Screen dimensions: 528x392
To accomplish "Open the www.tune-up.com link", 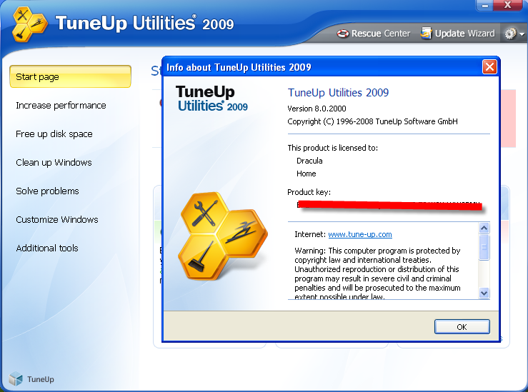I will point(360,234).
